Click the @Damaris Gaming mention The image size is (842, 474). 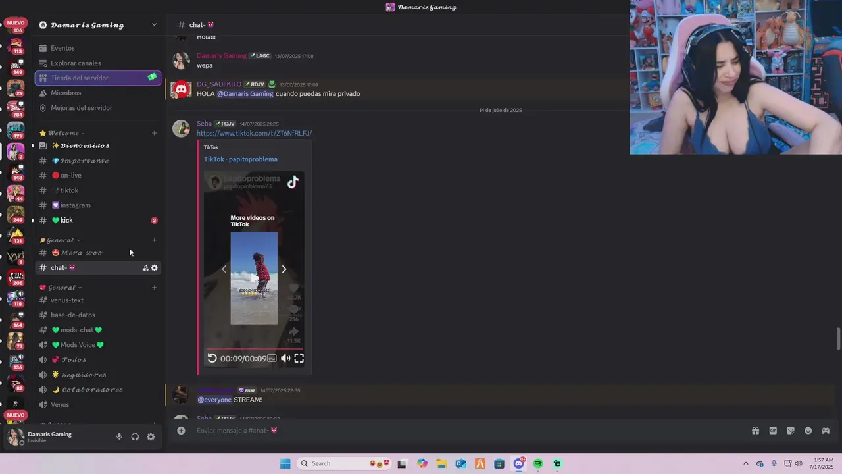click(x=245, y=94)
